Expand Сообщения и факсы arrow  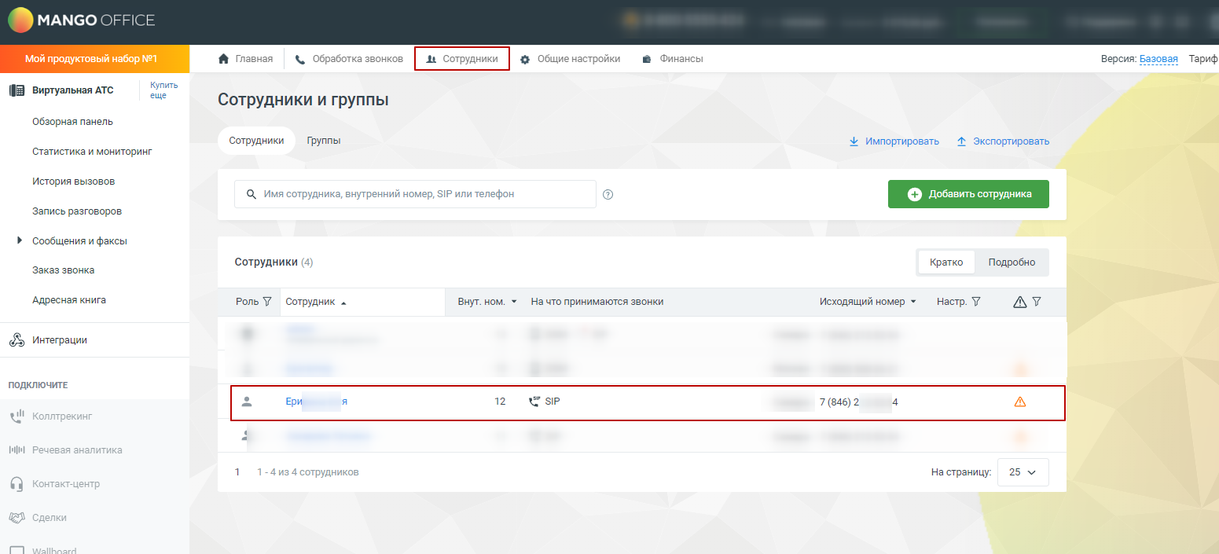click(19, 240)
